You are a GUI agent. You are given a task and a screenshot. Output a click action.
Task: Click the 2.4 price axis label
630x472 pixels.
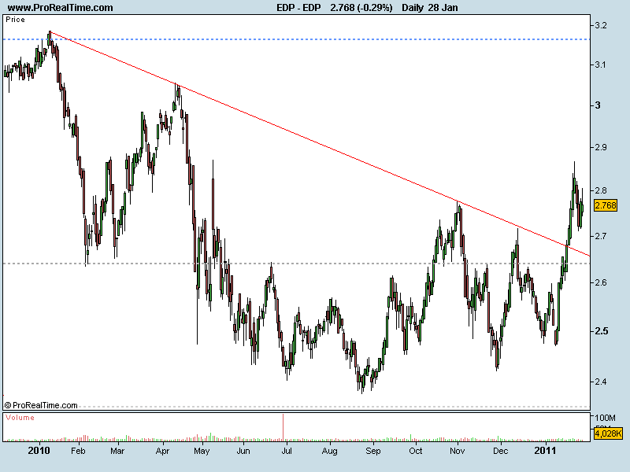pyautogui.click(x=601, y=382)
